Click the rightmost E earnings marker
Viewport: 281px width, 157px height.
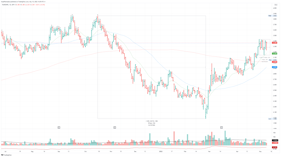[x=222, y=127]
